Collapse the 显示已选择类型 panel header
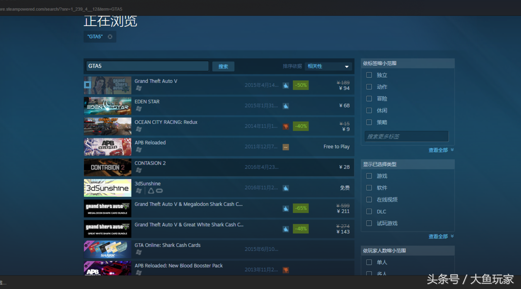The height and width of the screenshot is (289, 521). coord(408,164)
